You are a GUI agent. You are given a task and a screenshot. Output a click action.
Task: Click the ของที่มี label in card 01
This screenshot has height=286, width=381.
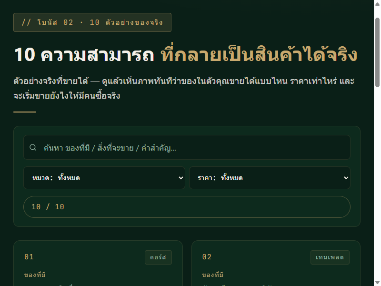tap(35, 275)
